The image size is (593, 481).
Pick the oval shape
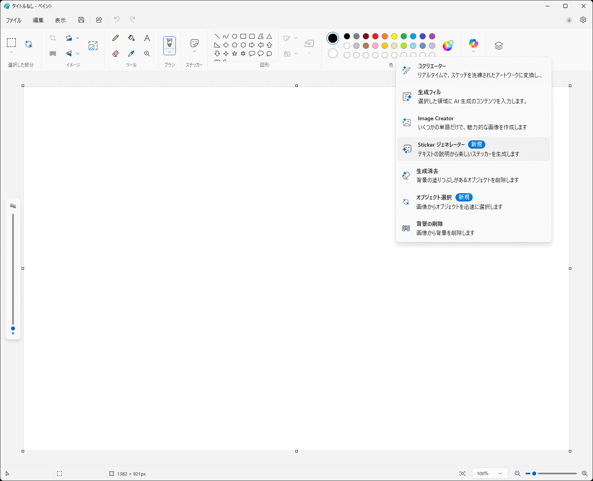[235, 36]
